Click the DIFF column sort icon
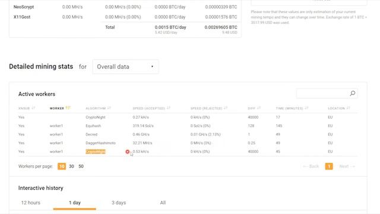 point(259,108)
